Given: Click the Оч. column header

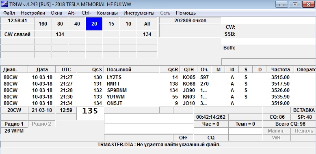Looking at the screenshot, I should [204, 70].
